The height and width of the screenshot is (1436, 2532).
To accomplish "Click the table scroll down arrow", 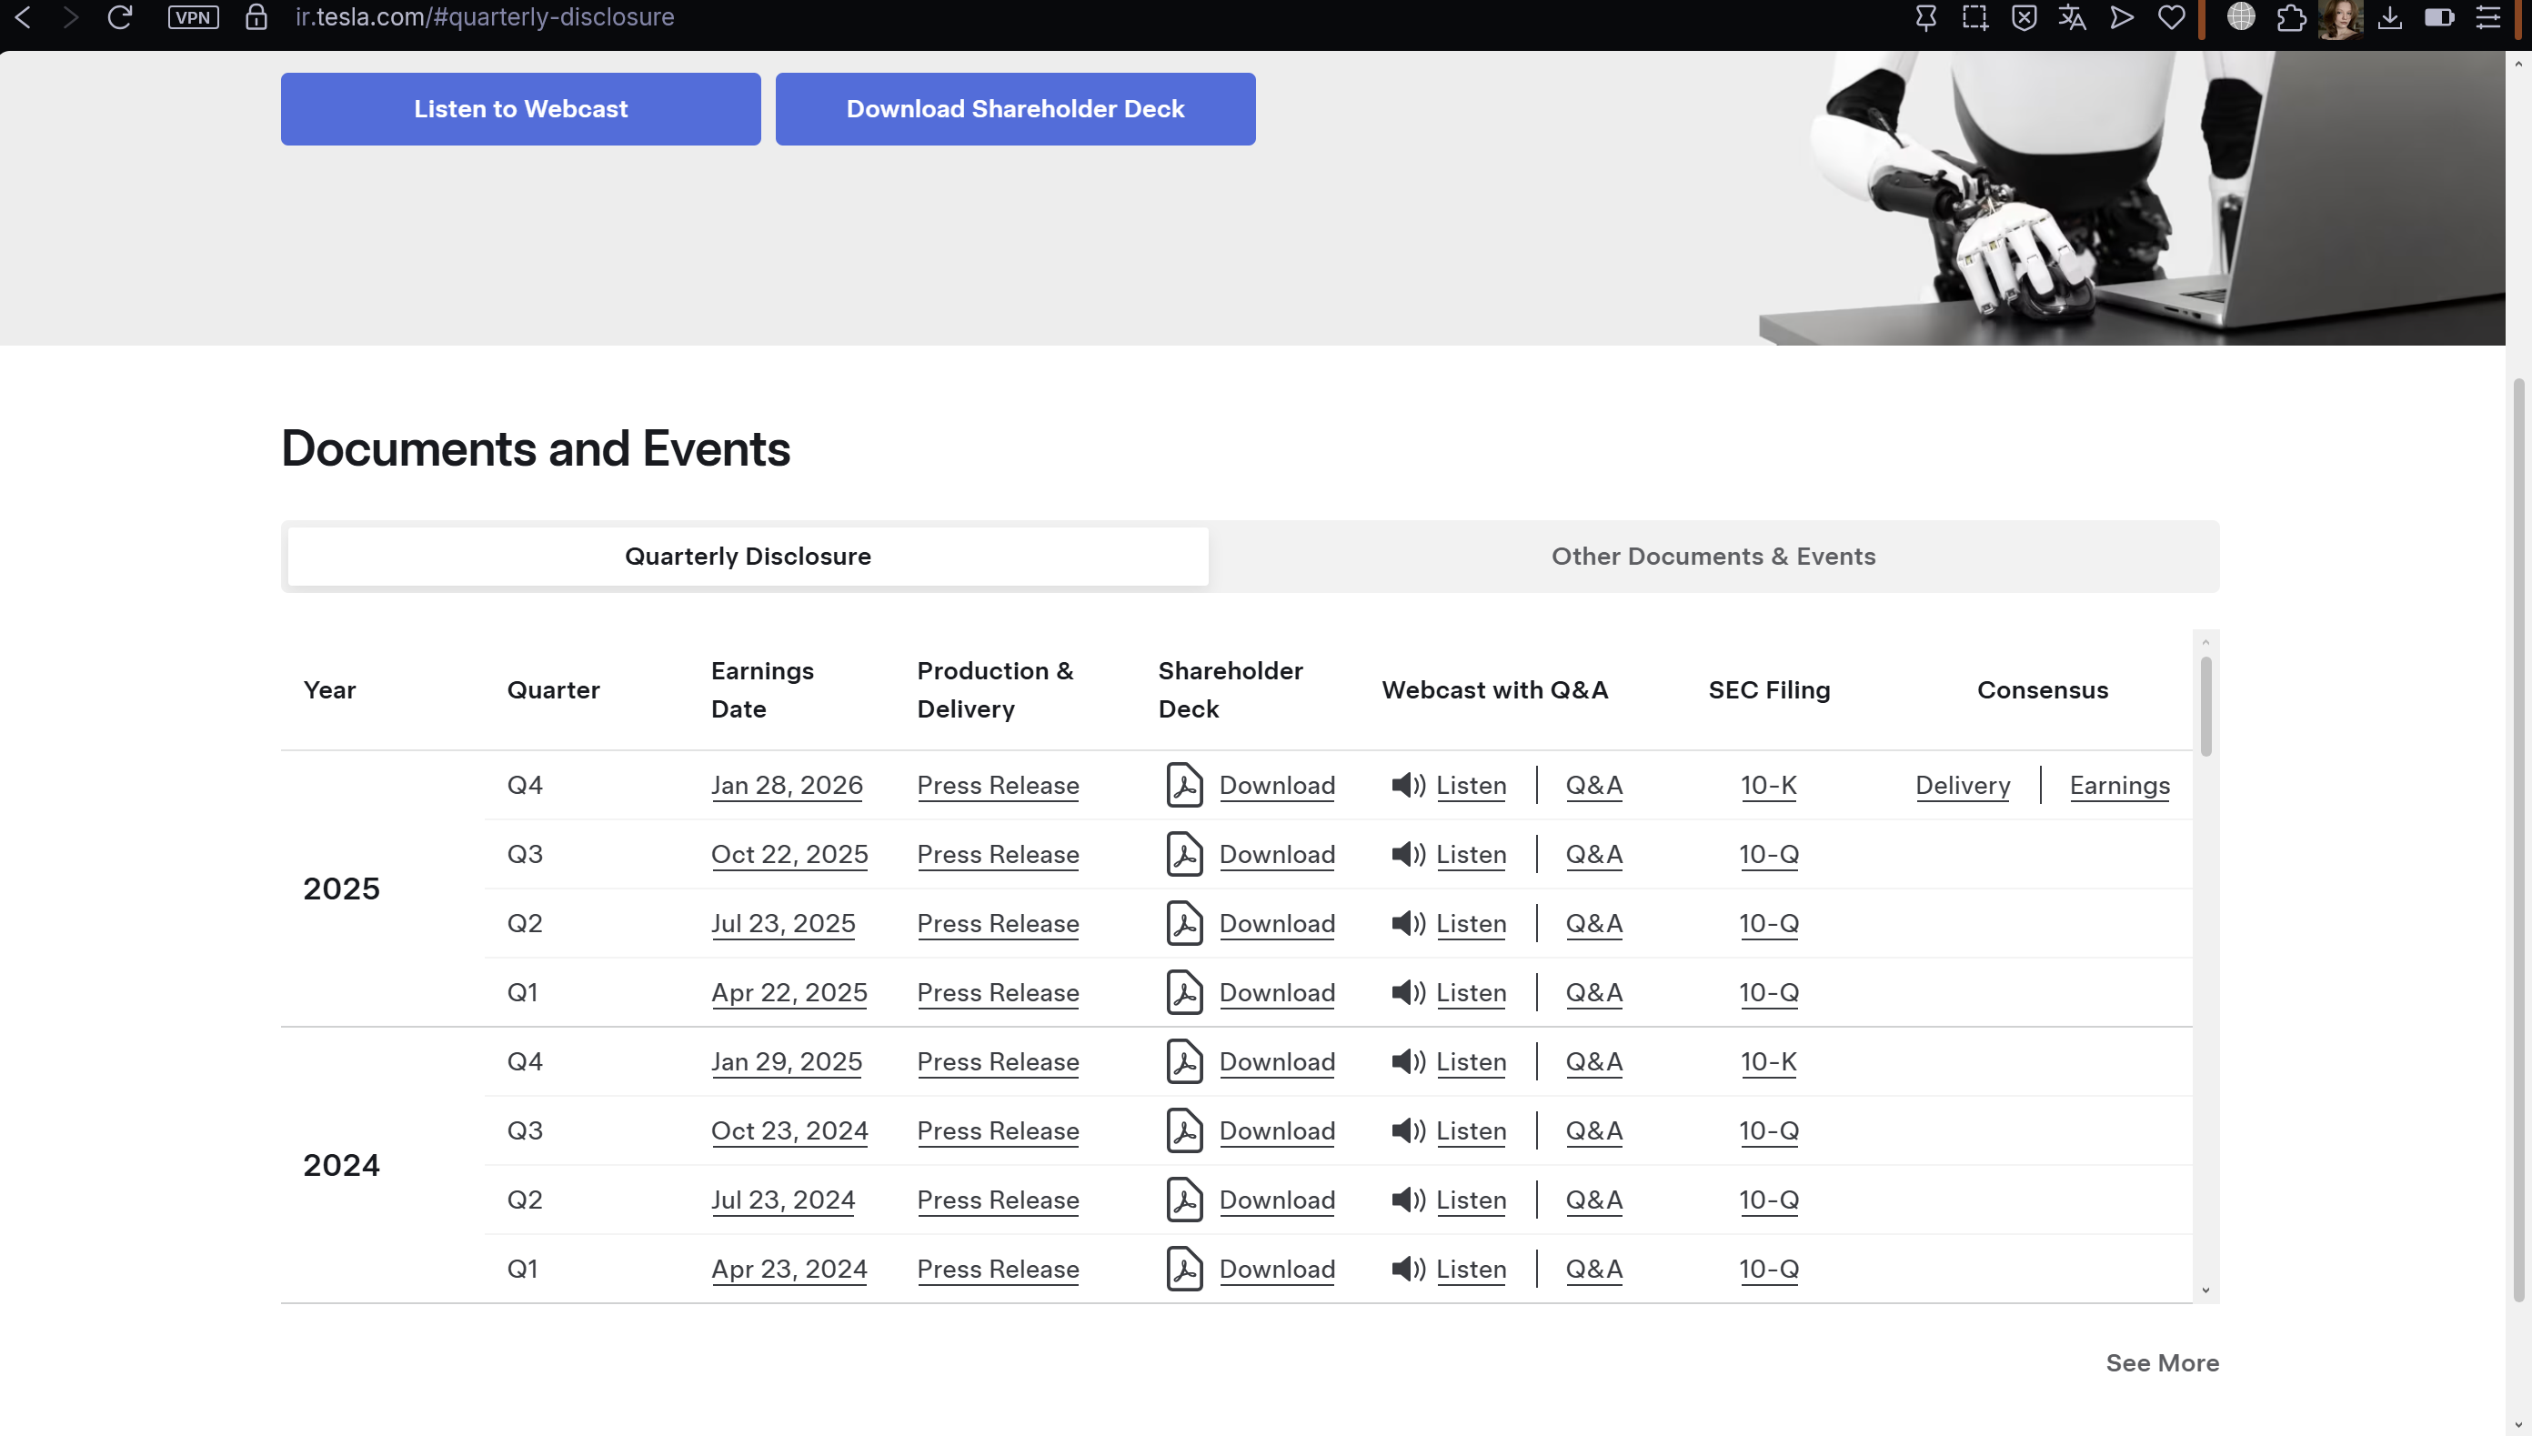I will (2205, 1290).
